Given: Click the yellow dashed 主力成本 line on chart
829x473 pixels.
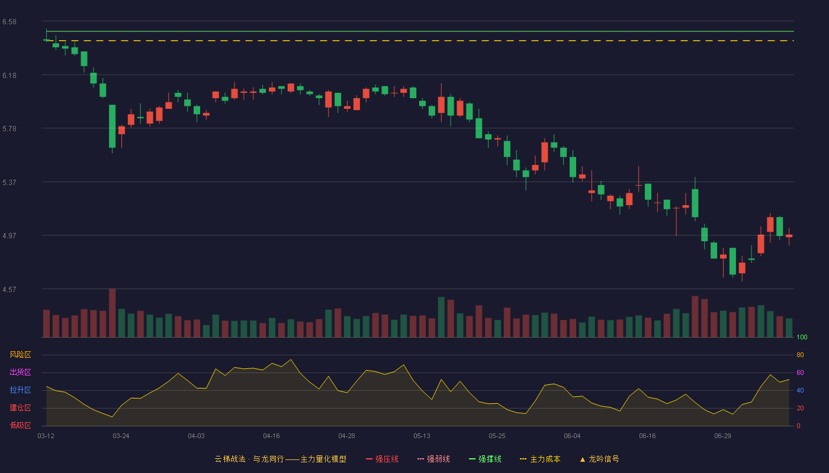Looking at the screenshot, I should (420, 41).
